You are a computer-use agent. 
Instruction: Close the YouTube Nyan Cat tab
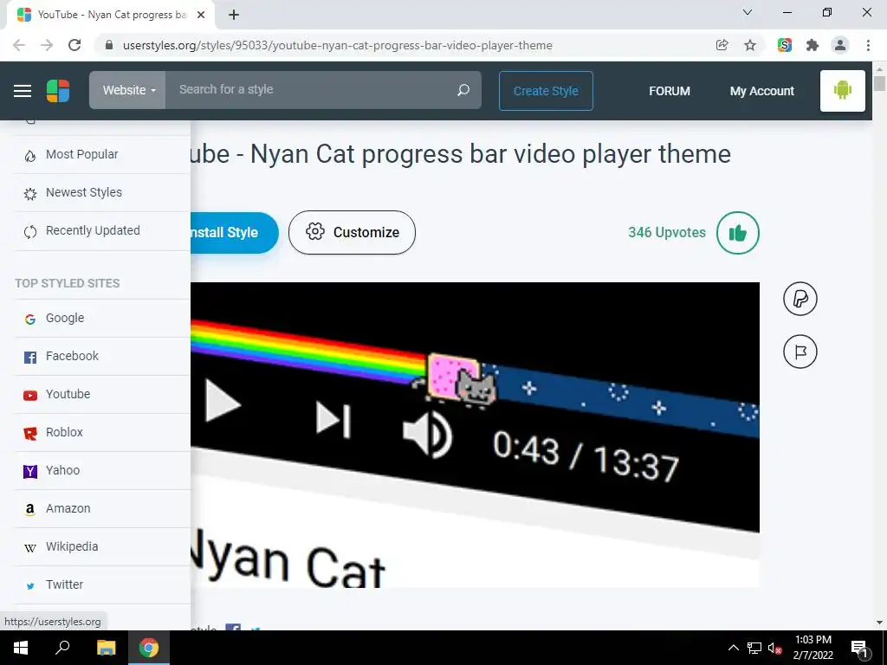pos(201,15)
